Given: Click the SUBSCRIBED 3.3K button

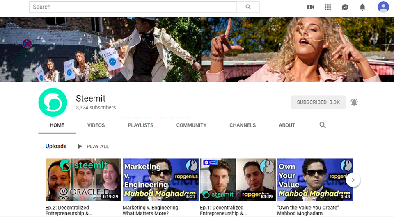Looking at the screenshot, I should pos(318,102).
